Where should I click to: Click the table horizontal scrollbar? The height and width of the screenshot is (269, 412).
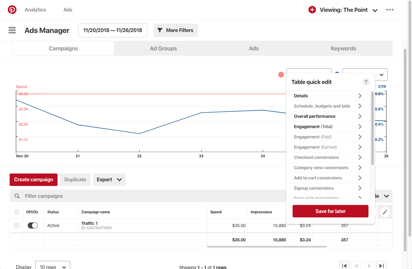coord(267,247)
